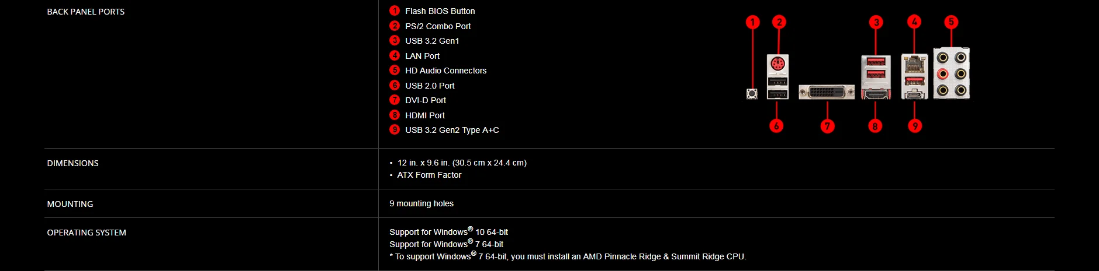Click the "USB 3.2 Gen2 Type A+C" label

452,130
